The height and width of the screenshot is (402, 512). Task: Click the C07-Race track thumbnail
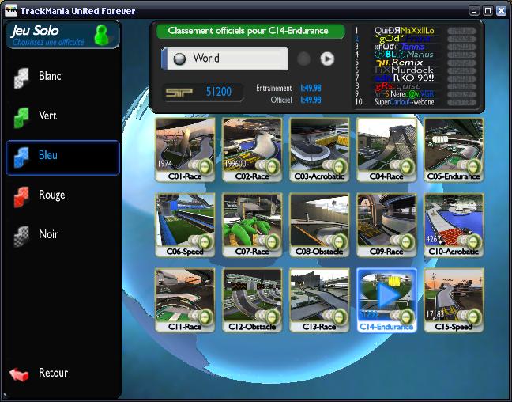tap(252, 225)
